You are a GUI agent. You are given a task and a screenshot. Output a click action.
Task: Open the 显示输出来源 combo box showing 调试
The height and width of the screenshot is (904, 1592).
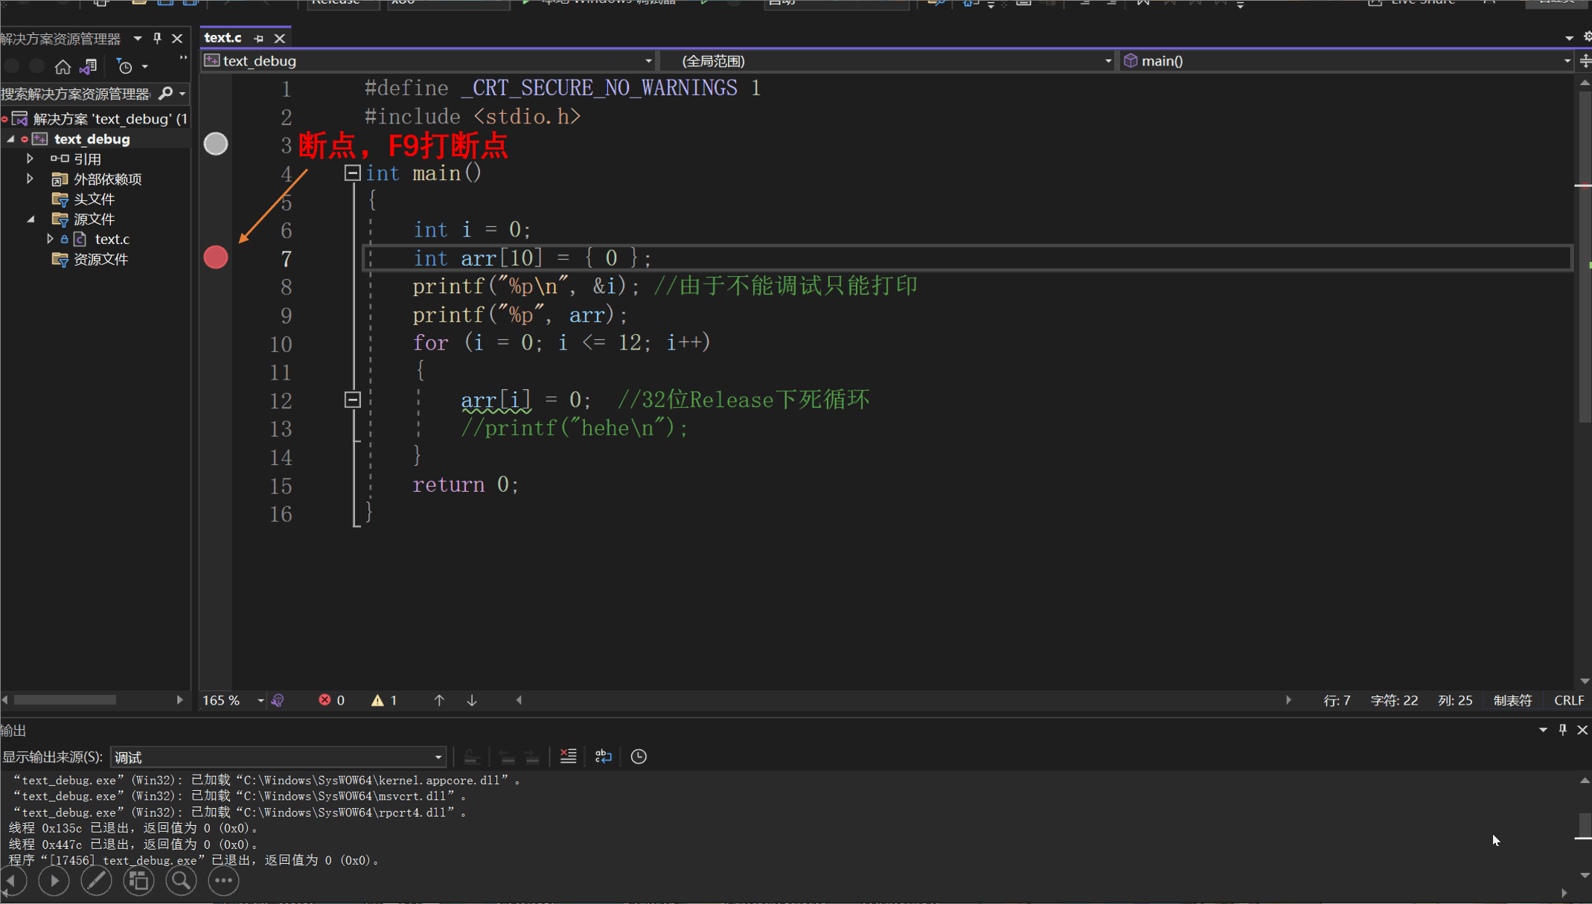[x=278, y=757]
